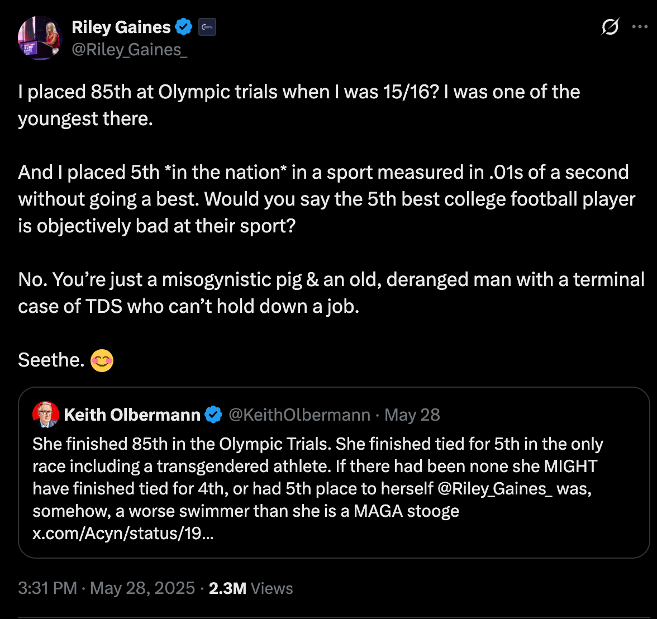
Task: Open Keith Olbermann's name in the quoted tweet
Action: (x=132, y=415)
